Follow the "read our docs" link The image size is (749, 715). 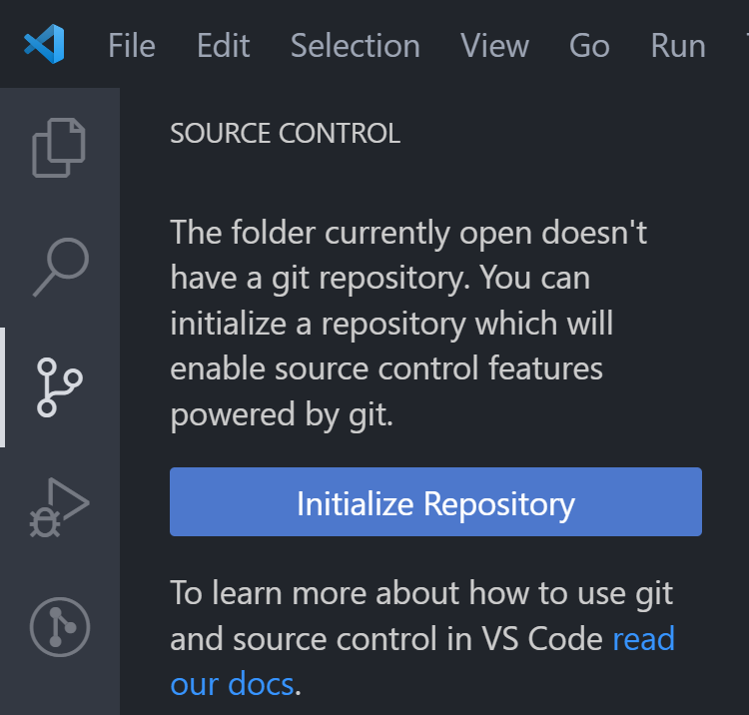coord(643,639)
